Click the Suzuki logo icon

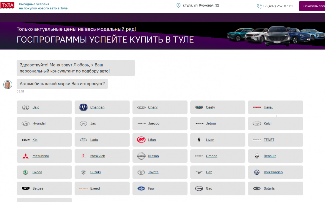point(83,172)
